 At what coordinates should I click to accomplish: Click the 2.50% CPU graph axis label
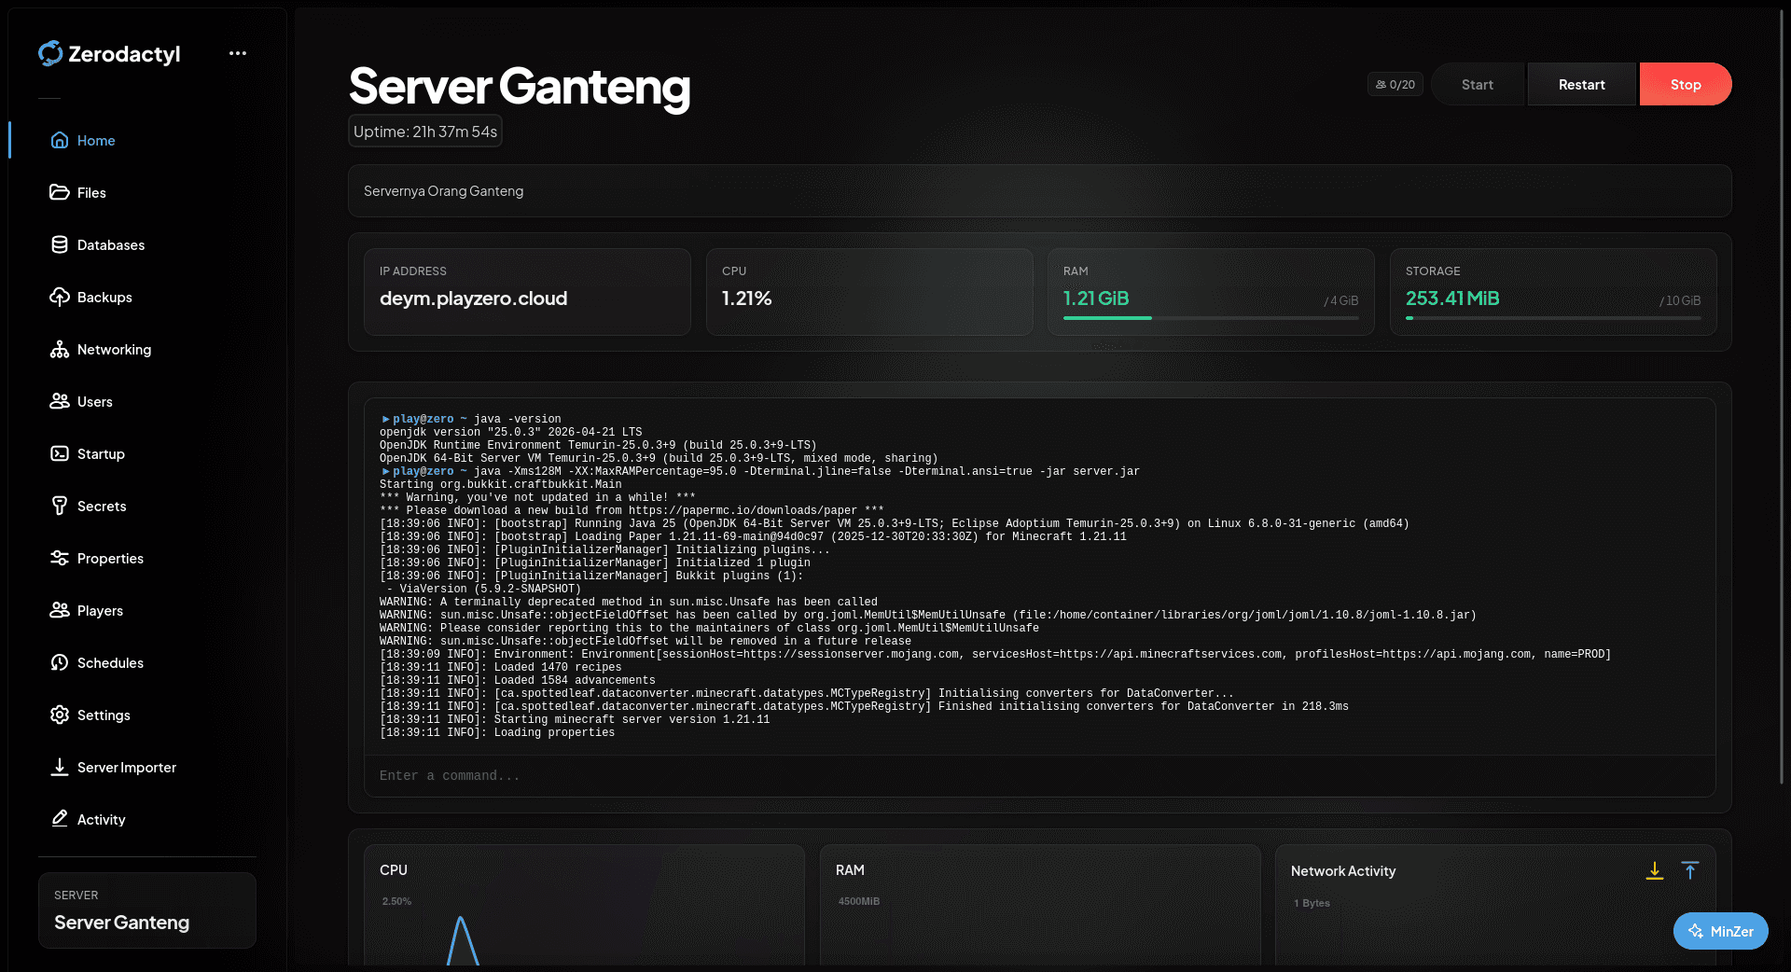(396, 901)
